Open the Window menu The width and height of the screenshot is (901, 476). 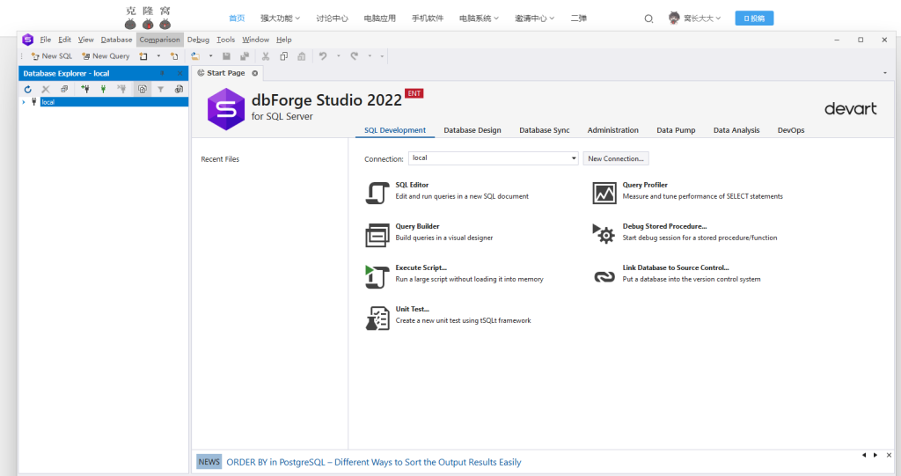(256, 40)
